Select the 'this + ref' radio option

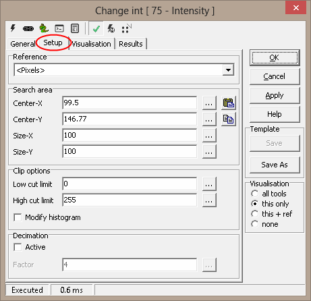tap(255, 214)
